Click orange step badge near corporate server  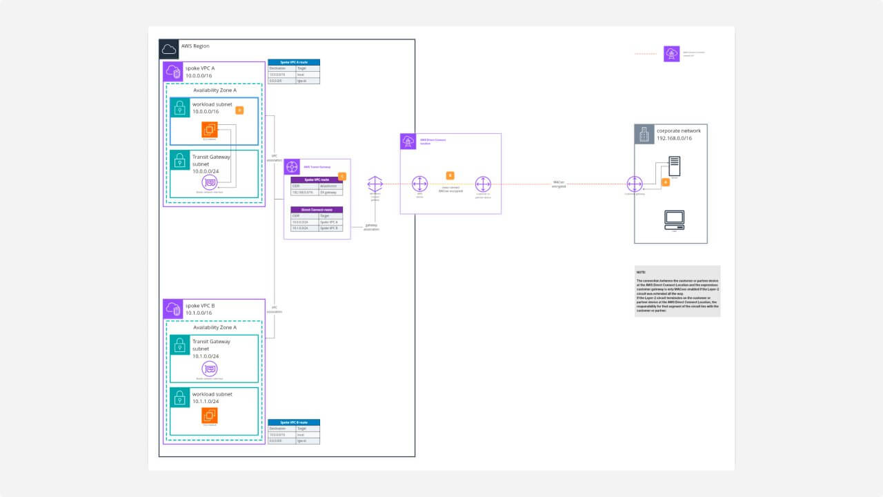click(x=666, y=182)
